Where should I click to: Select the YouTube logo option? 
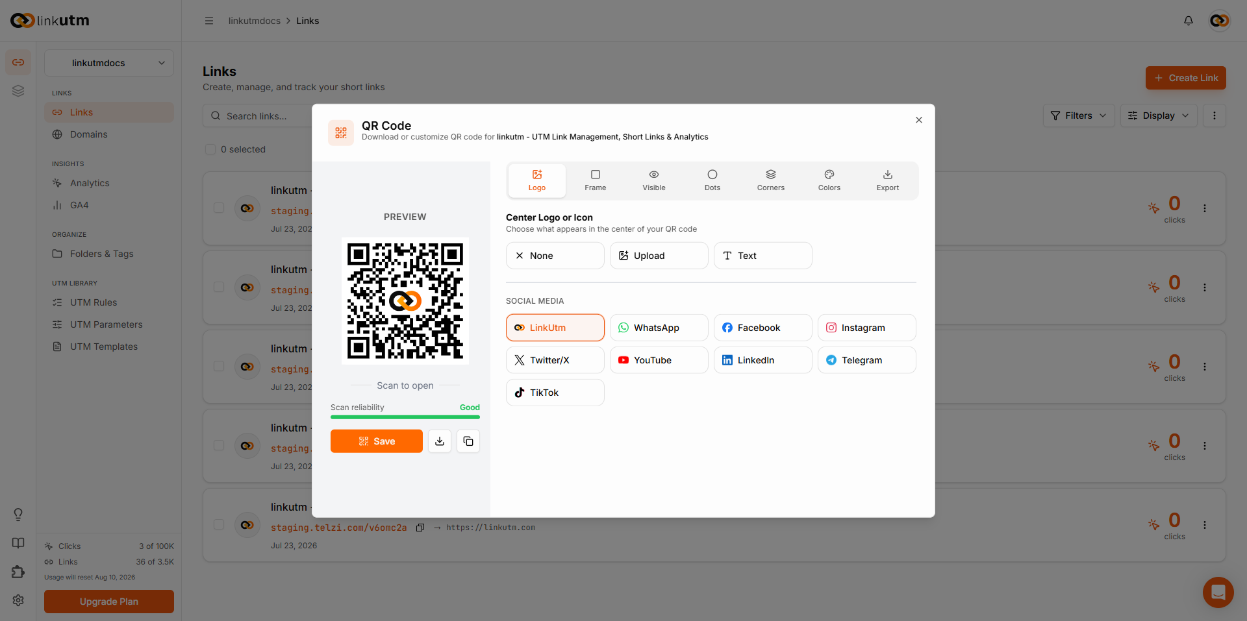659,360
